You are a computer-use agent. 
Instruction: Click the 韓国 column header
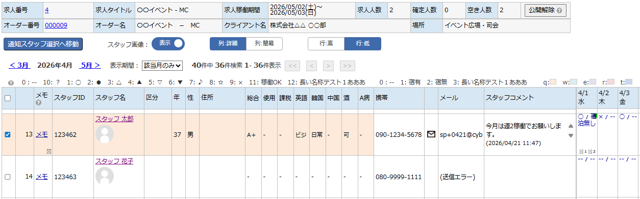pos(317,98)
